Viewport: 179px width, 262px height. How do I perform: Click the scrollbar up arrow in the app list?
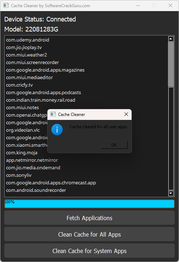click(171, 39)
